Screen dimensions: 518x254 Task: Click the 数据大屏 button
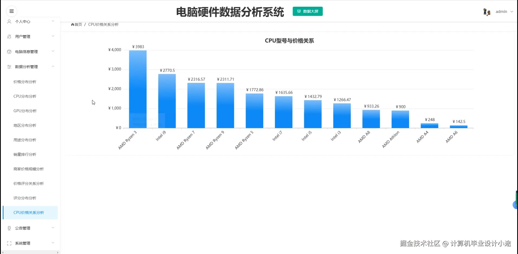pyautogui.click(x=307, y=11)
